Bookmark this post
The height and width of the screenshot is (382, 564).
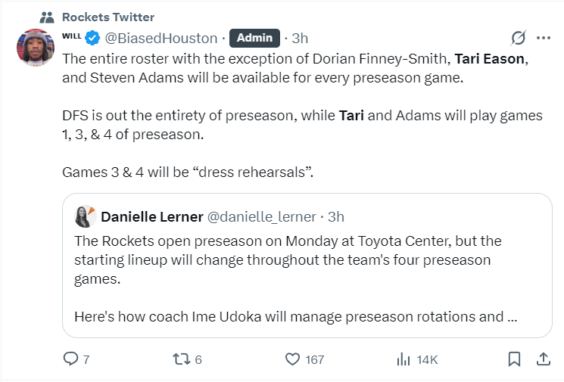tap(514, 359)
